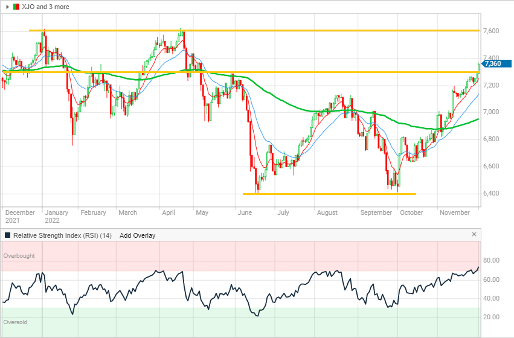Click the December 2021 time axis label
Image resolution: width=514 pixels, height=338 pixels.
point(19,216)
